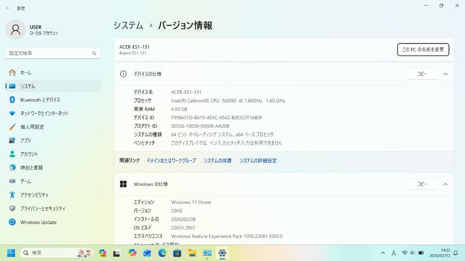
Task: Go to ネットワークとインターネット settings
Action: click(53, 114)
